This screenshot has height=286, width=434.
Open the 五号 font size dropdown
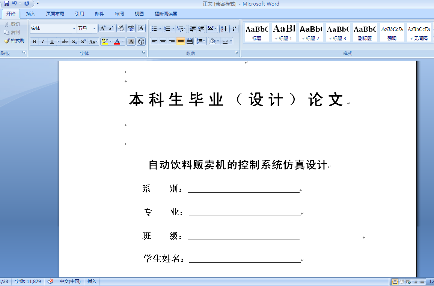tap(94, 28)
